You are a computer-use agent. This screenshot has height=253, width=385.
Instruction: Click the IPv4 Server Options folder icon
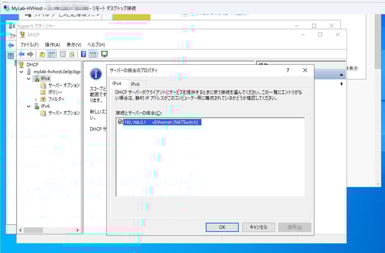tap(43, 86)
